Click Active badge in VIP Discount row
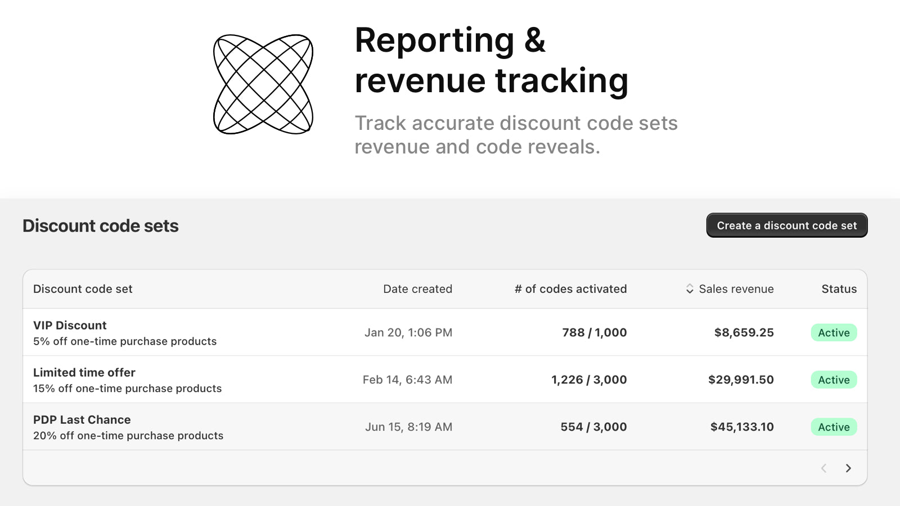 tap(834, 333)
